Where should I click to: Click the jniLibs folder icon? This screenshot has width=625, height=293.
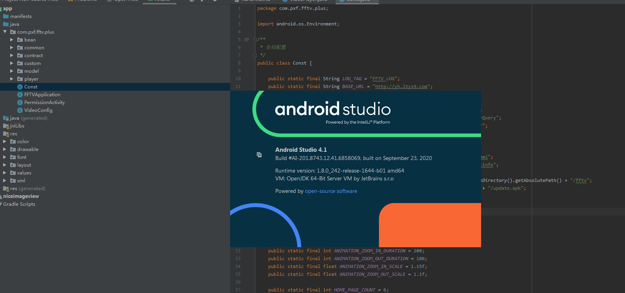pos(6,126)
